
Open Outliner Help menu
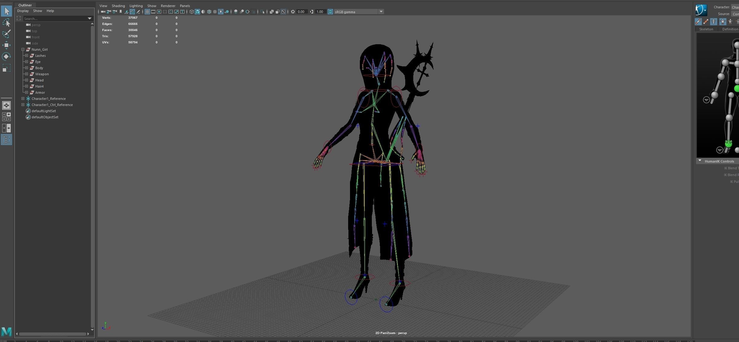[50, 11]
